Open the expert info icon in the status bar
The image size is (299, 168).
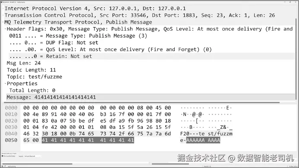2,166
